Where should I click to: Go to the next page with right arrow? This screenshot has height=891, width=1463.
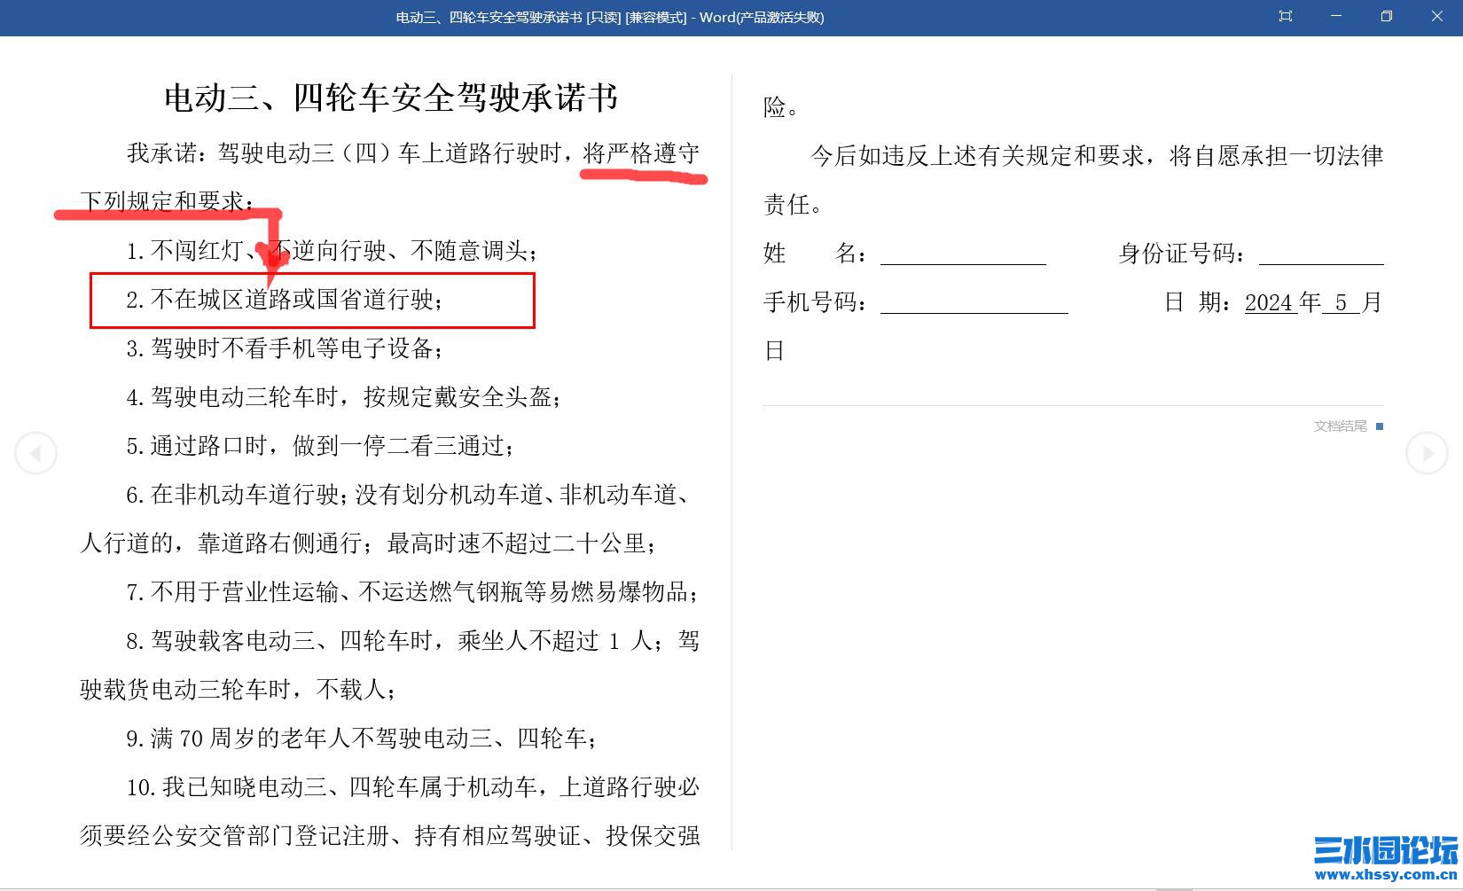point(1427,453)
